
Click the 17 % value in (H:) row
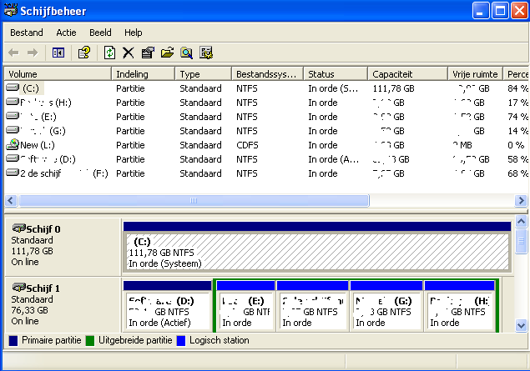pos(517,103)
